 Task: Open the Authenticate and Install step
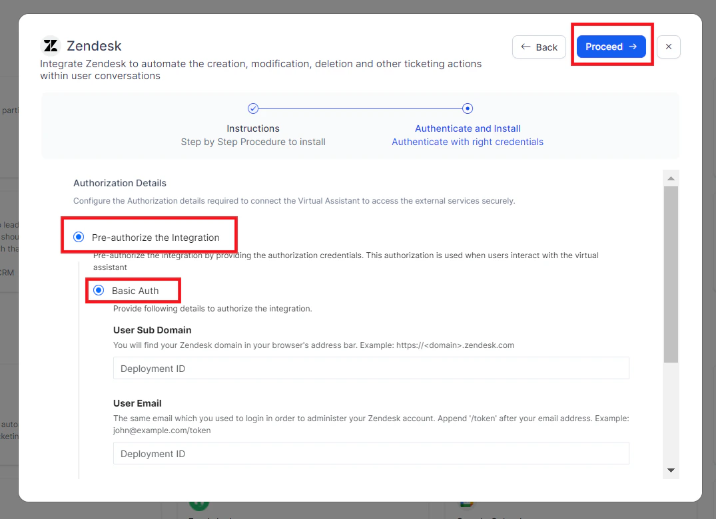click(x=468, y=128)
